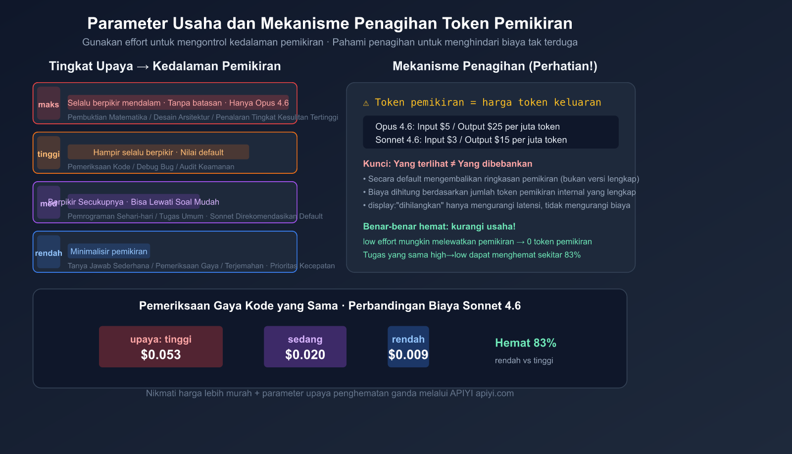792x454 pixels.
Task: Click the warning triangle icon beside Token pemikiran
Action: [x=366, y=103]
